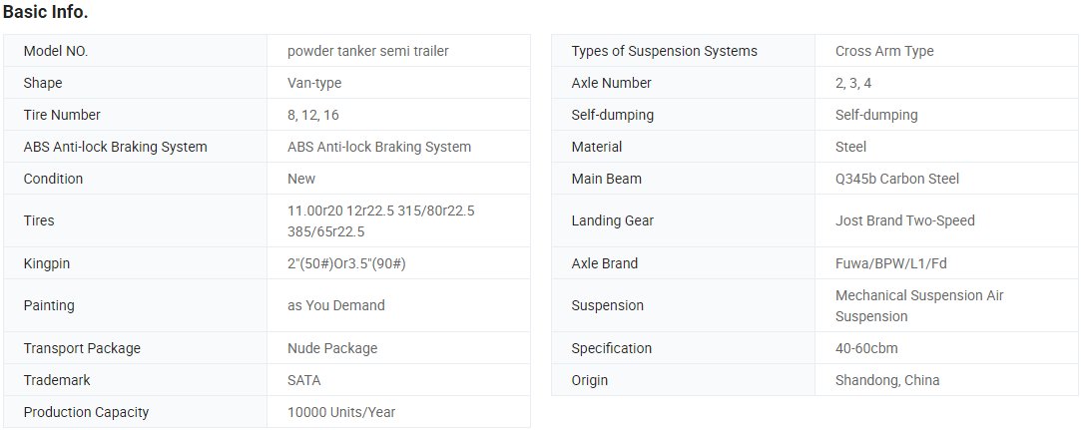Click the Kingpin value cell
Image resolution: width=1081 pixels, height=430 pixels.
pyautogui.click(x=398, y=263)
